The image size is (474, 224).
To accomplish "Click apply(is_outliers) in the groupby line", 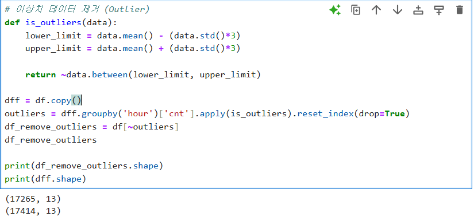I will coord(245,113).
